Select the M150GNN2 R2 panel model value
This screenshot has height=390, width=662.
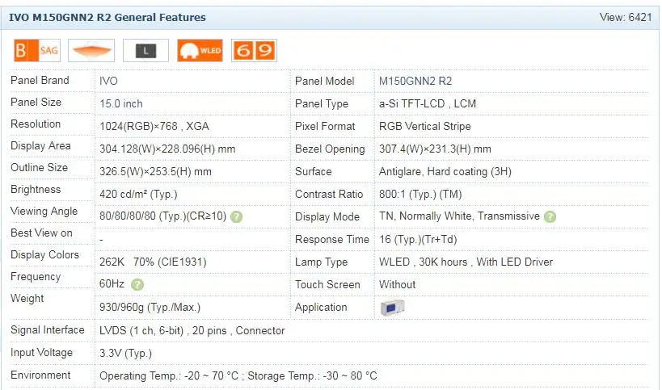click(415, 81)
